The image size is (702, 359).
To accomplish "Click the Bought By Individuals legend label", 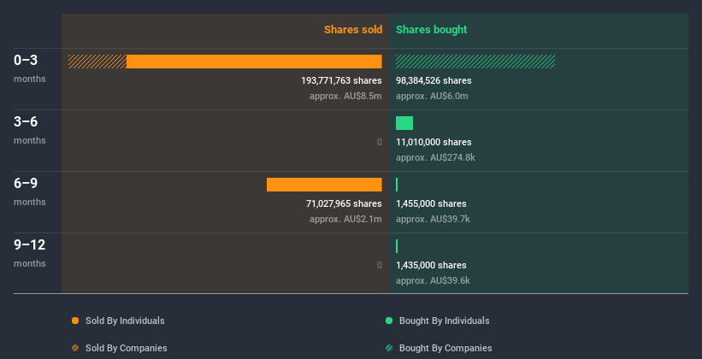I will click(444, 321).
